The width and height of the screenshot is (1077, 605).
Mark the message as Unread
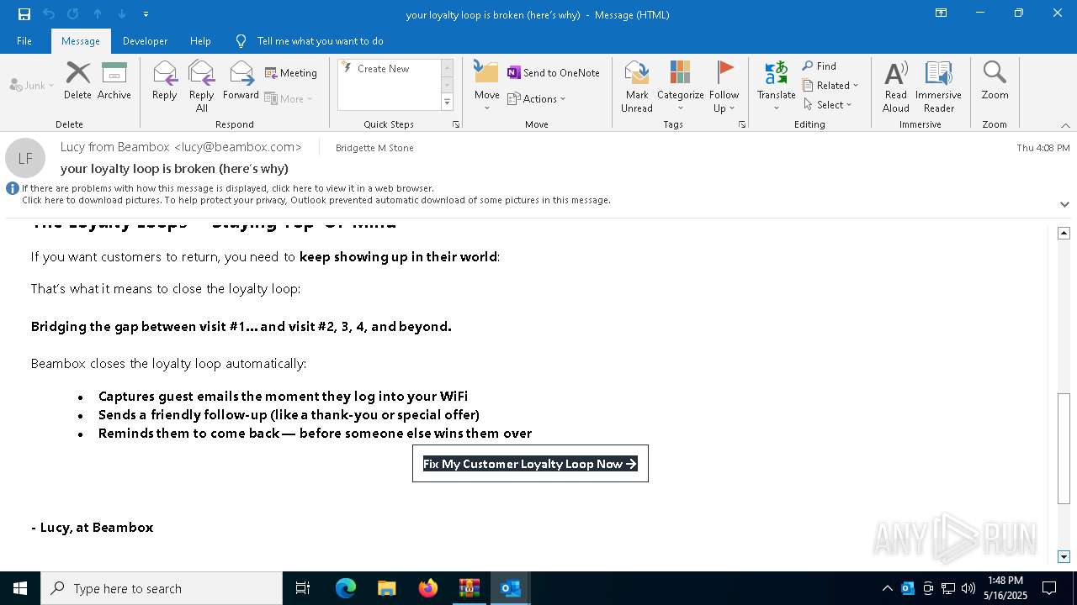637,87
